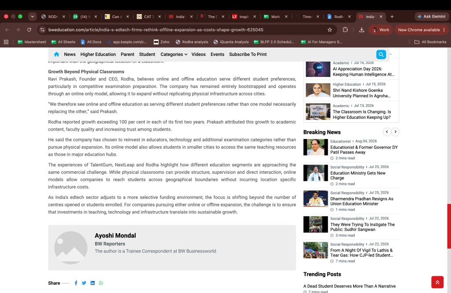The image size is (451, 293).
Task: Open Chrome extensions puzzle icon
Action: pos(345,29)
